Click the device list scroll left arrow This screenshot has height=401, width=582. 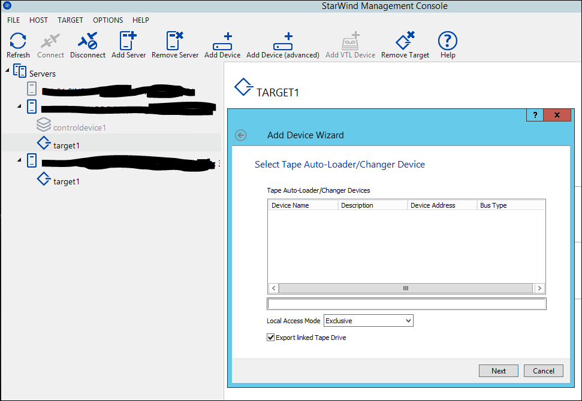(x=273, y=288)
